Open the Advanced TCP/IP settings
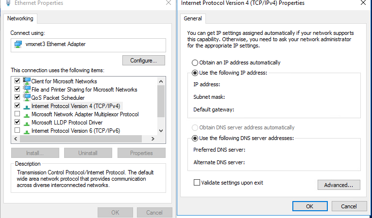The height and width of the screenshot is (218, 372). click(x=339, y=185)
